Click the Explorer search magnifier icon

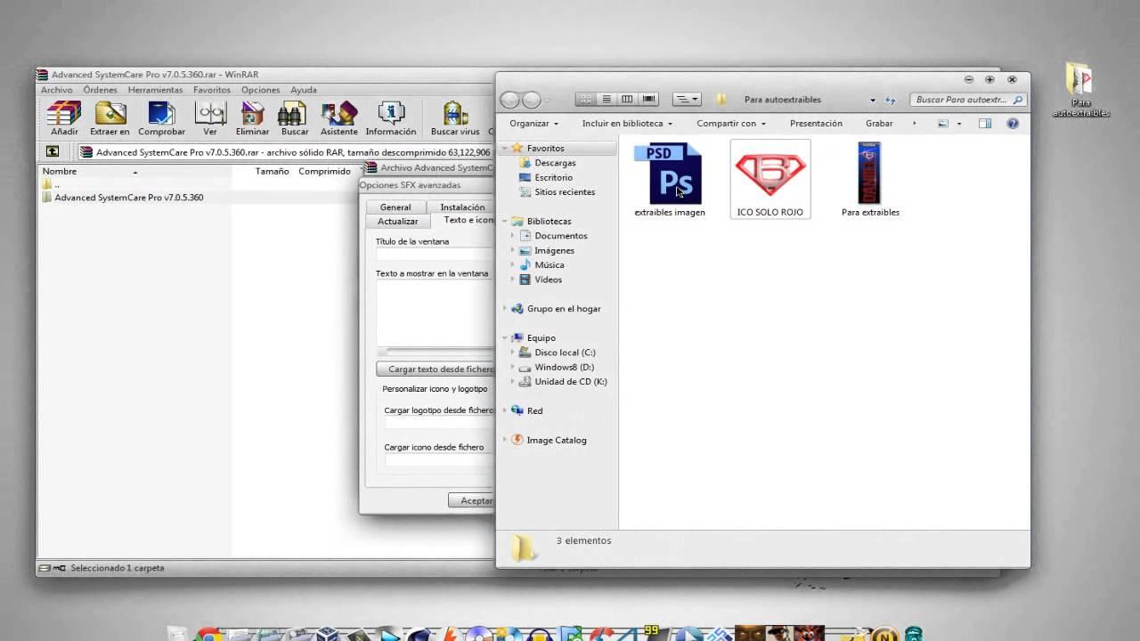[1018, 100]
